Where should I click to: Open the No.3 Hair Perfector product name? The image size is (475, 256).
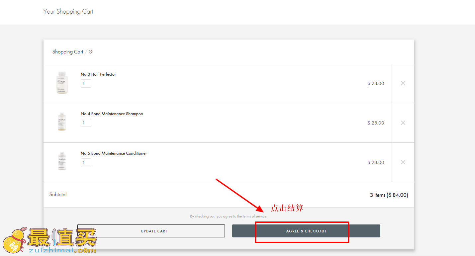point(98,74)
